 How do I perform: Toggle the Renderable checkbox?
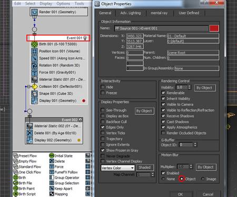163,93
